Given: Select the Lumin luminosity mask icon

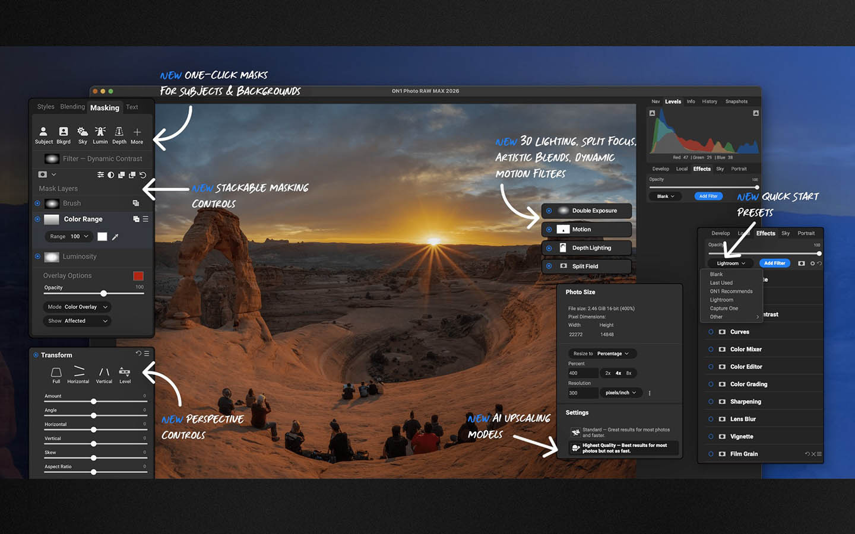Looking at the screenshot, I should (100, 135).
